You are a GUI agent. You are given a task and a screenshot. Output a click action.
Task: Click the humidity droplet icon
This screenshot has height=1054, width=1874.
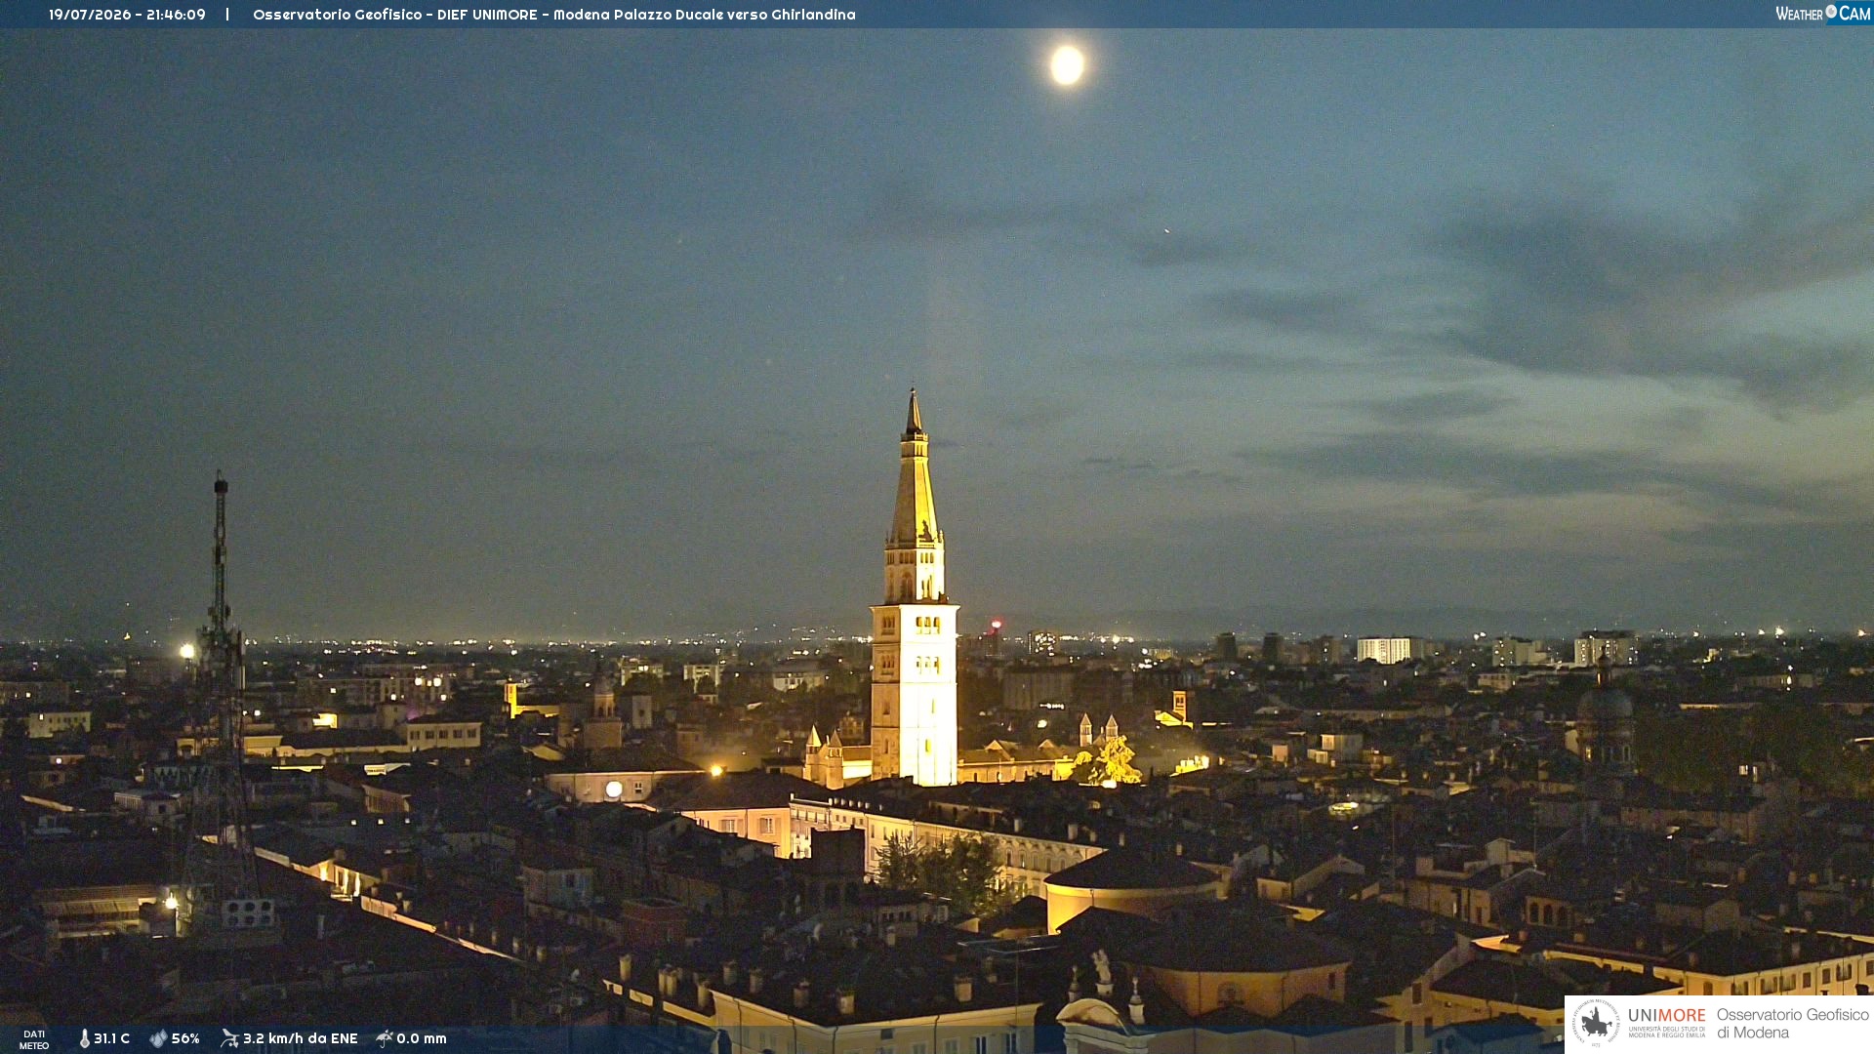[x=158, y=1038]
